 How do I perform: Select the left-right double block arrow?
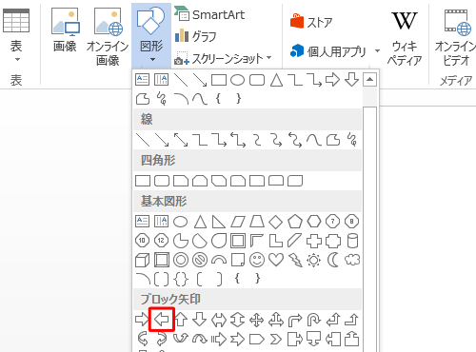coord(219,320)
